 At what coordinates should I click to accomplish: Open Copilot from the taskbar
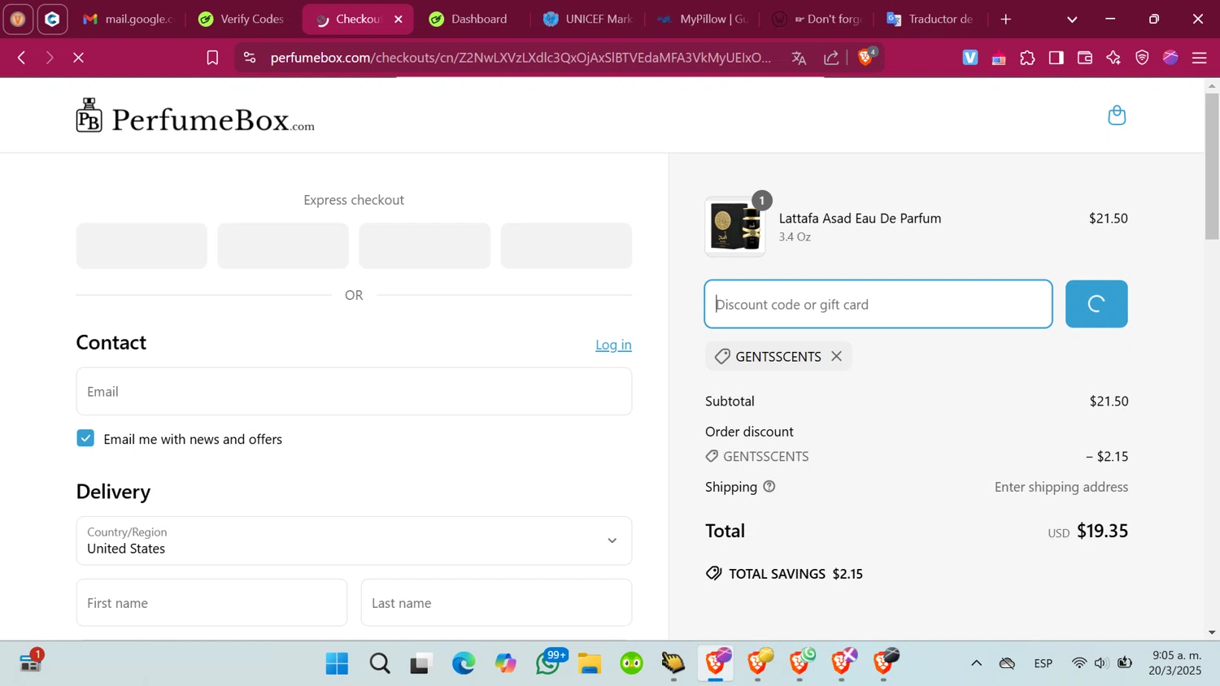click(506, 663)
